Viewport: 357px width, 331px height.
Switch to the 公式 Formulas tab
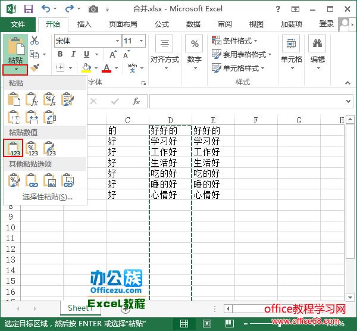click(162, 24)
